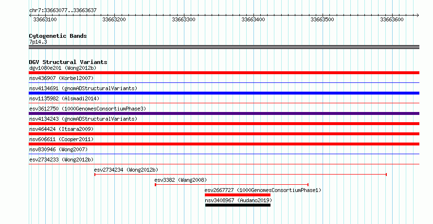Open variant label dgv1080e201 (Wong2012b)

point(63,68)
